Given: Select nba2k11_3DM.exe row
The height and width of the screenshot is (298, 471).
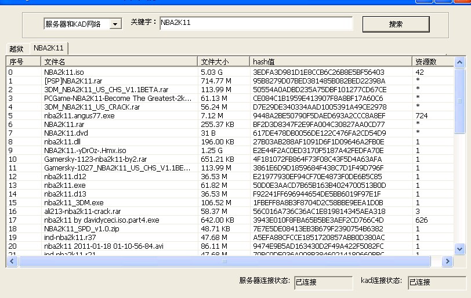Looking at the screenshot, I should (x=230, y=202).
